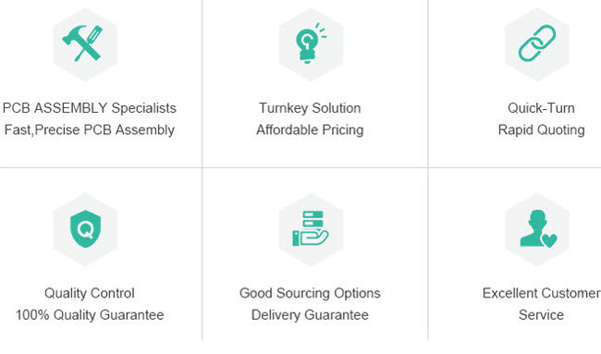Click '100% Quality Guarantee' text
The image size is (601, 354).
point(90,315)
